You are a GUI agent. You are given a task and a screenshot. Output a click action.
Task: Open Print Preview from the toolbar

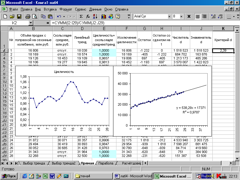(35, 16)
